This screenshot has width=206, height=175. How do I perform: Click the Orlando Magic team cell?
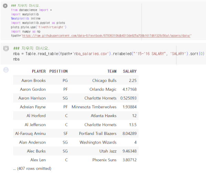click(103, 89)
